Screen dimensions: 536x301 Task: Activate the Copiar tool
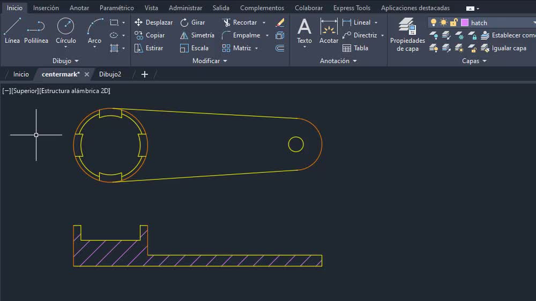click(150, 35)
